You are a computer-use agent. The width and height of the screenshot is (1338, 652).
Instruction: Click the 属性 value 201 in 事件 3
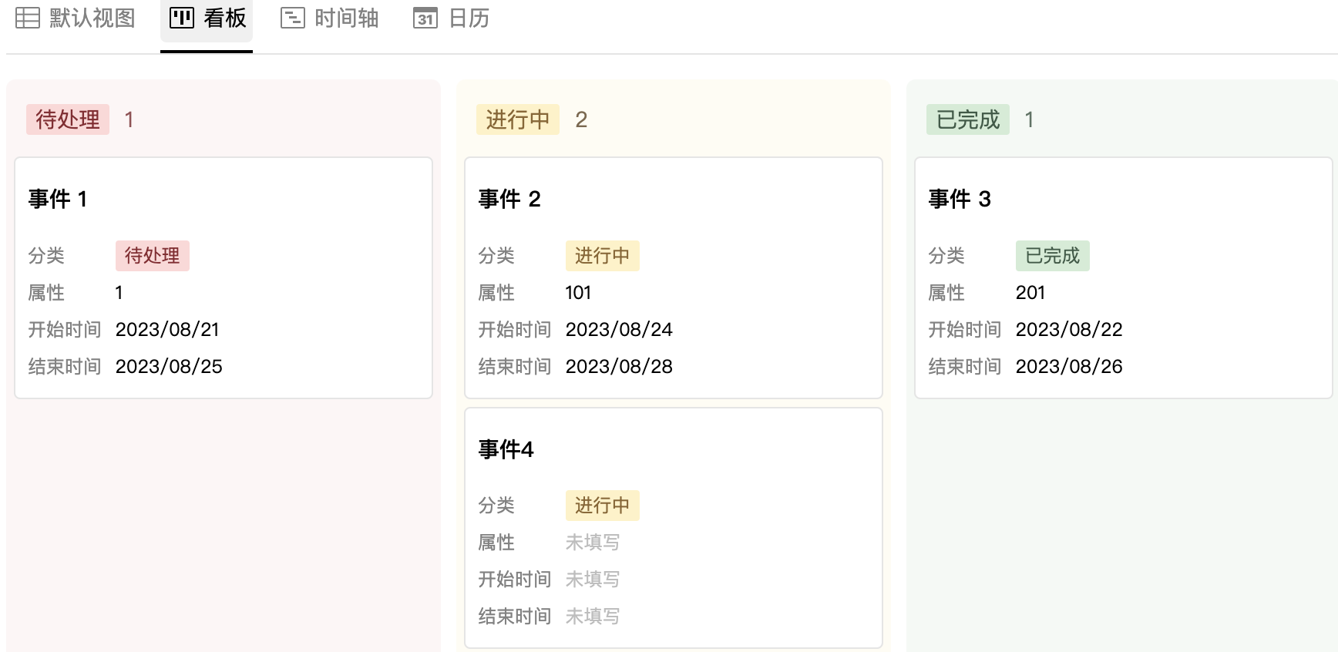(x=1030, y=293)
